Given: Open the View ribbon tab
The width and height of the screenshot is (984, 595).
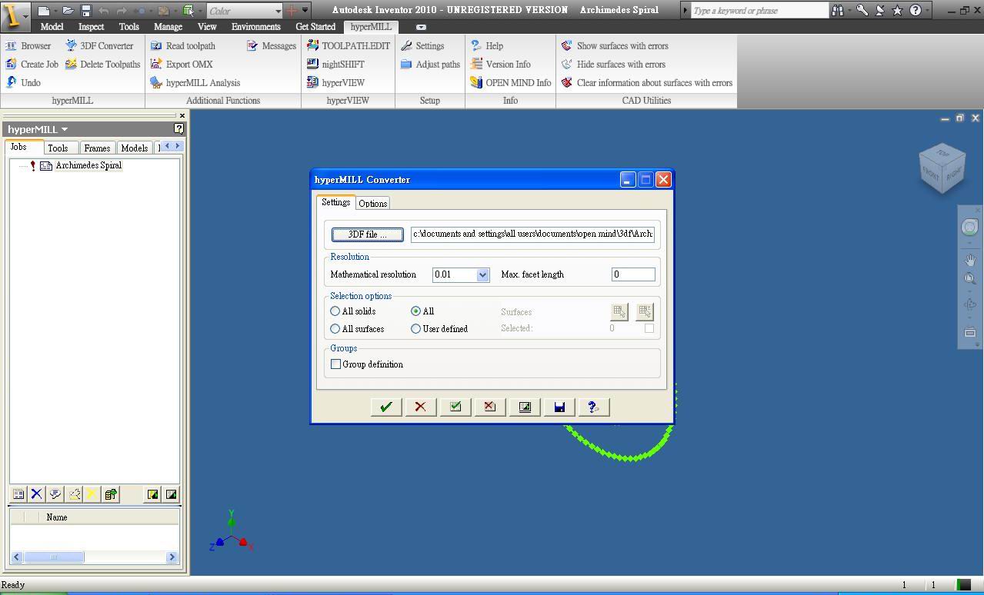Looking at the screenshot, I should 207,27.
